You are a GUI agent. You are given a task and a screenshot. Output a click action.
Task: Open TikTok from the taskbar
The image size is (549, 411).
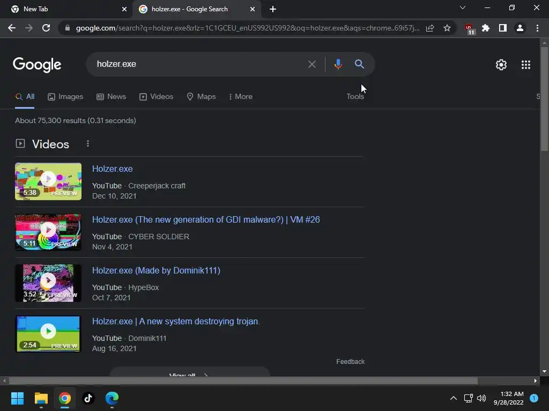[x=88, y=398]
